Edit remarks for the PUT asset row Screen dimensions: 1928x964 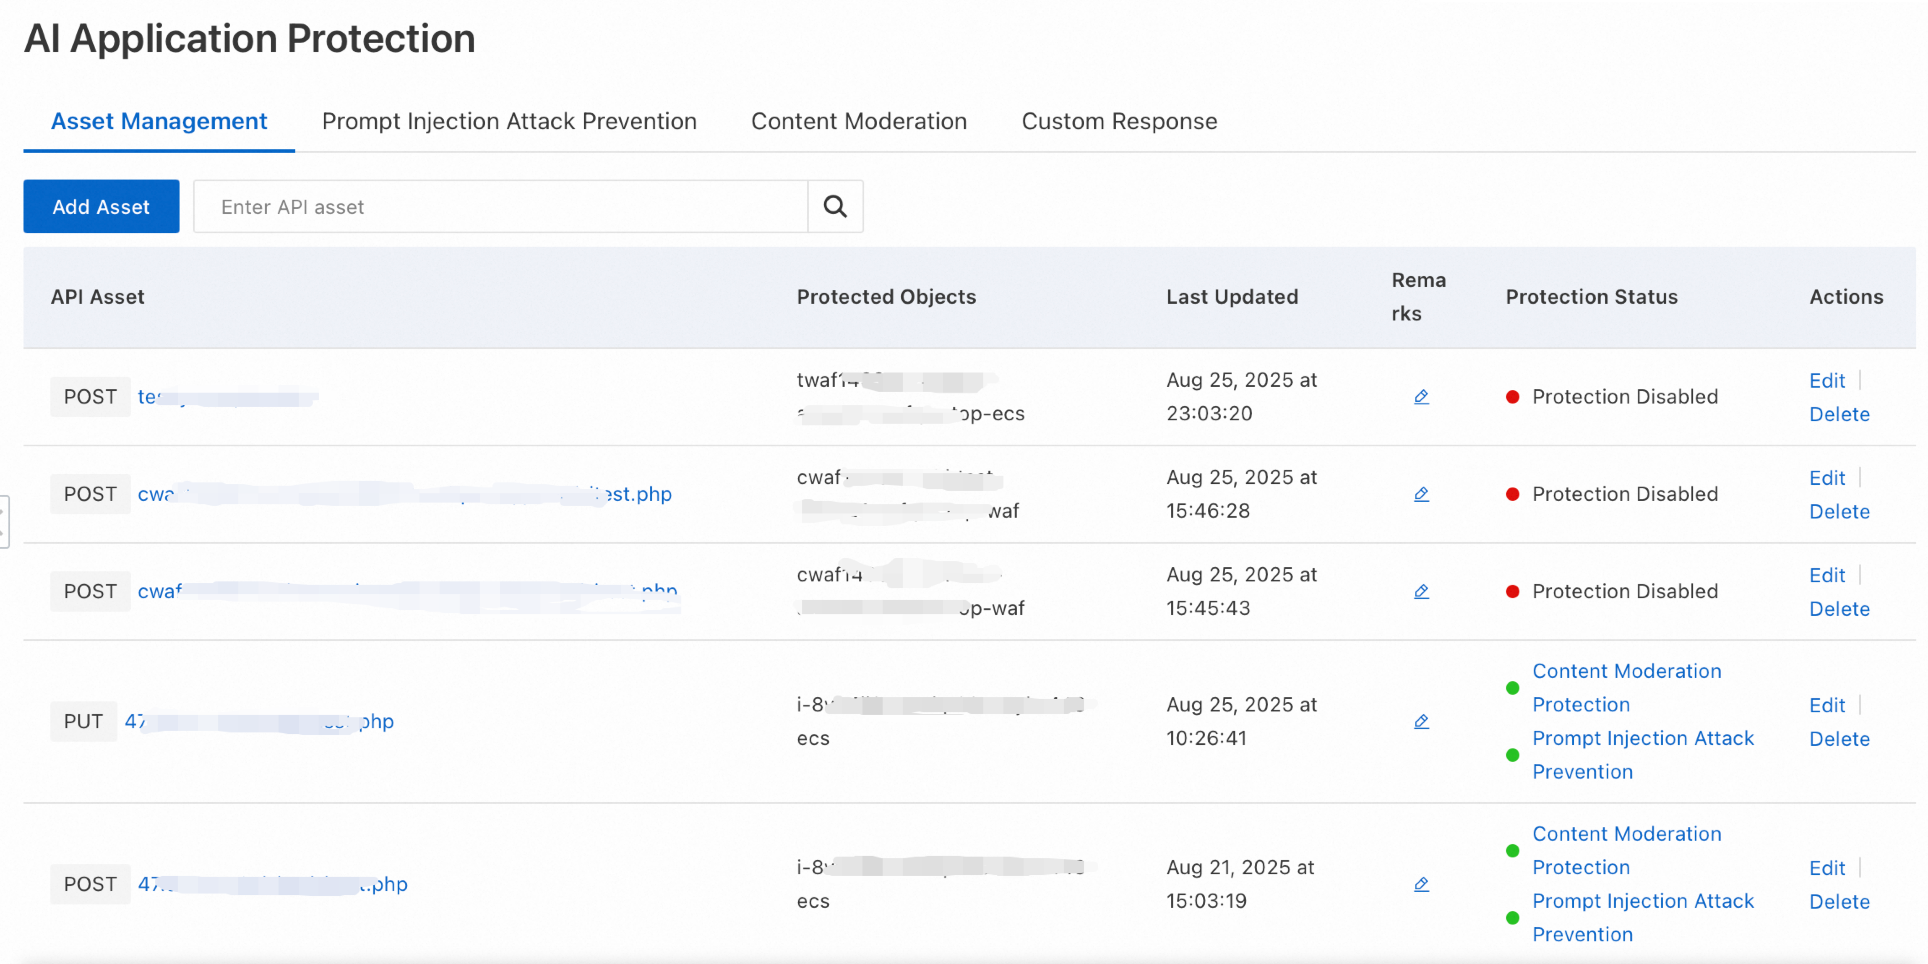click(x=1420, y=722)
